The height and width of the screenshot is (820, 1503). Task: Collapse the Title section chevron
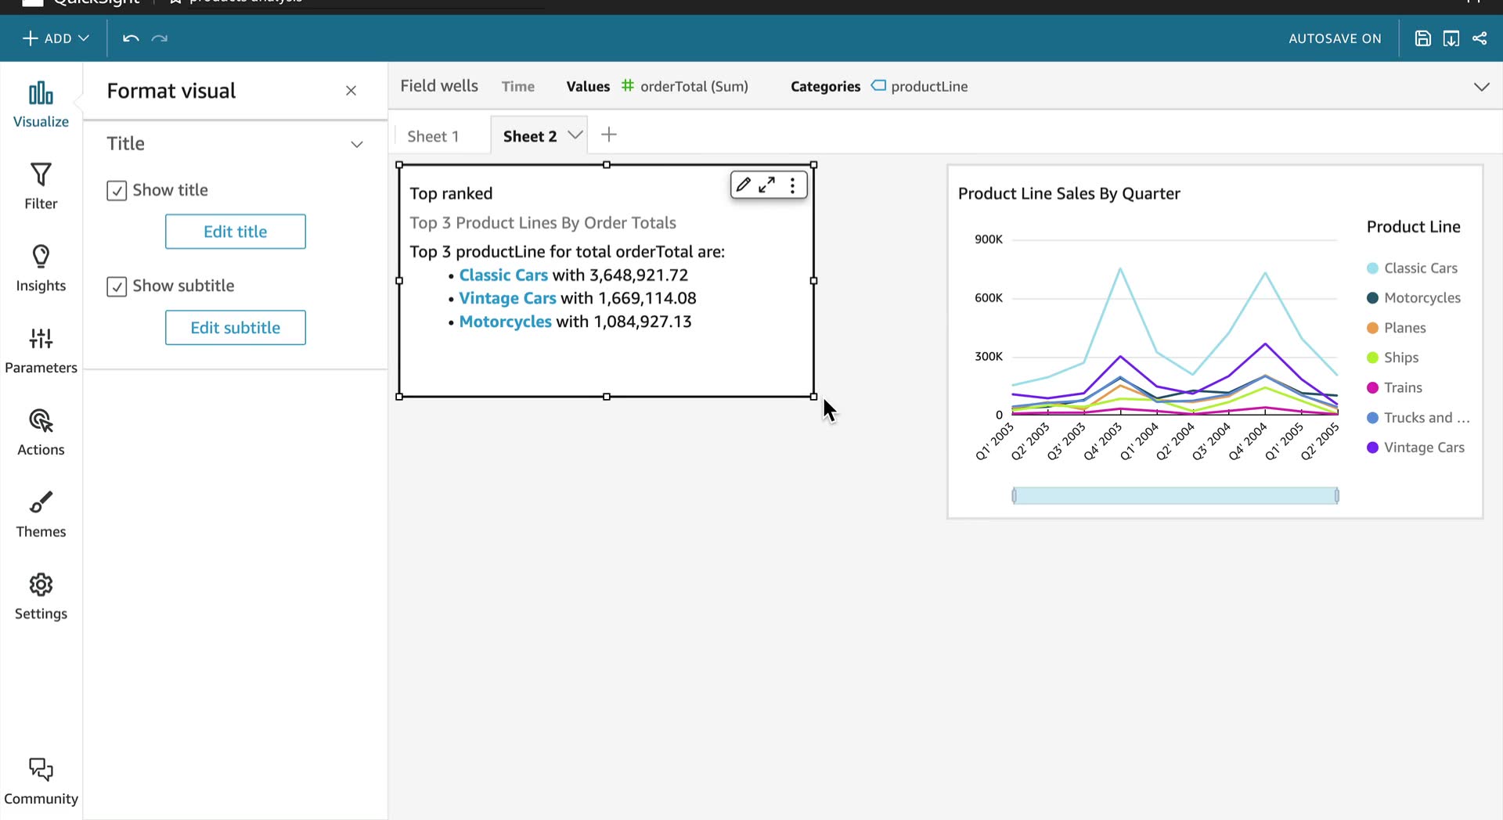(357, 144)
